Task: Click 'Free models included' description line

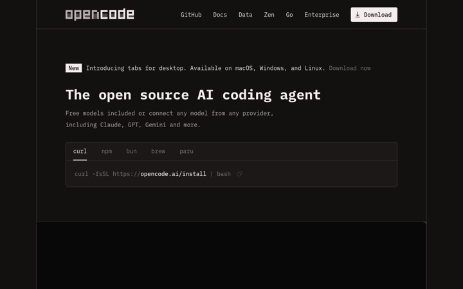Action: [x=170, y=113]
